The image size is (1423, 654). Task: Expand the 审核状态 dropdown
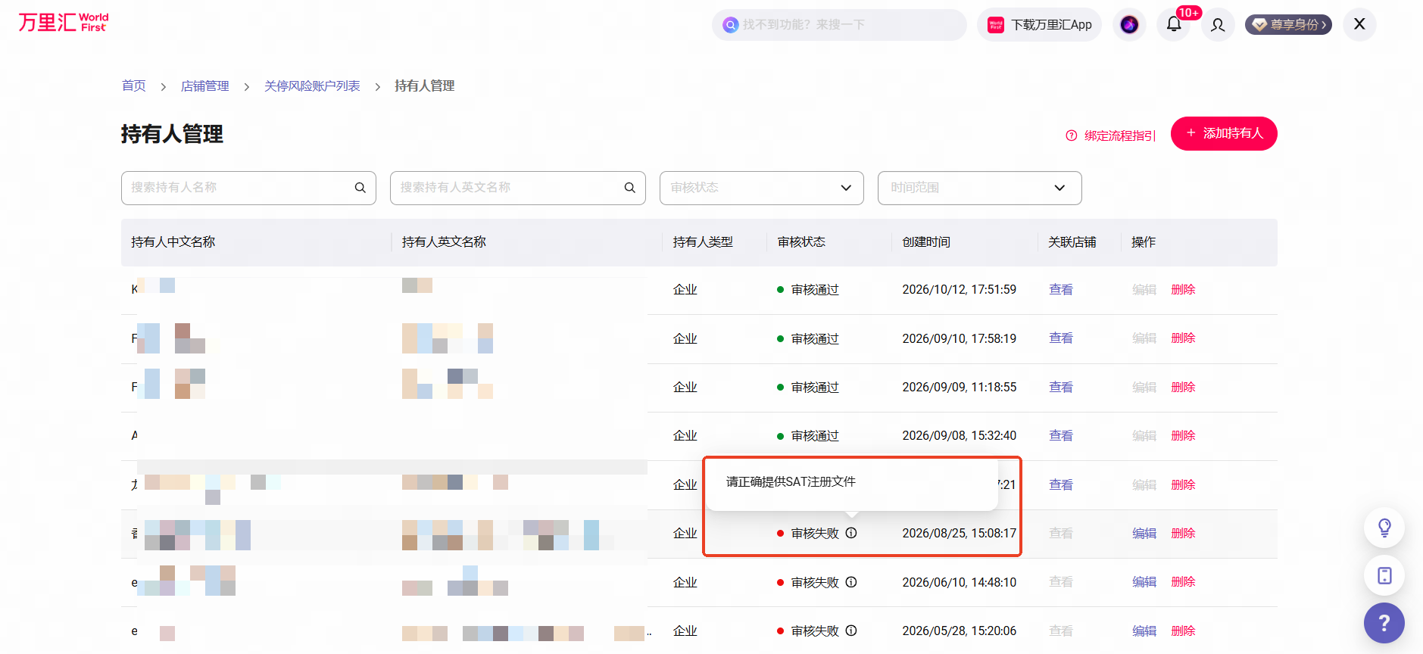762,188
